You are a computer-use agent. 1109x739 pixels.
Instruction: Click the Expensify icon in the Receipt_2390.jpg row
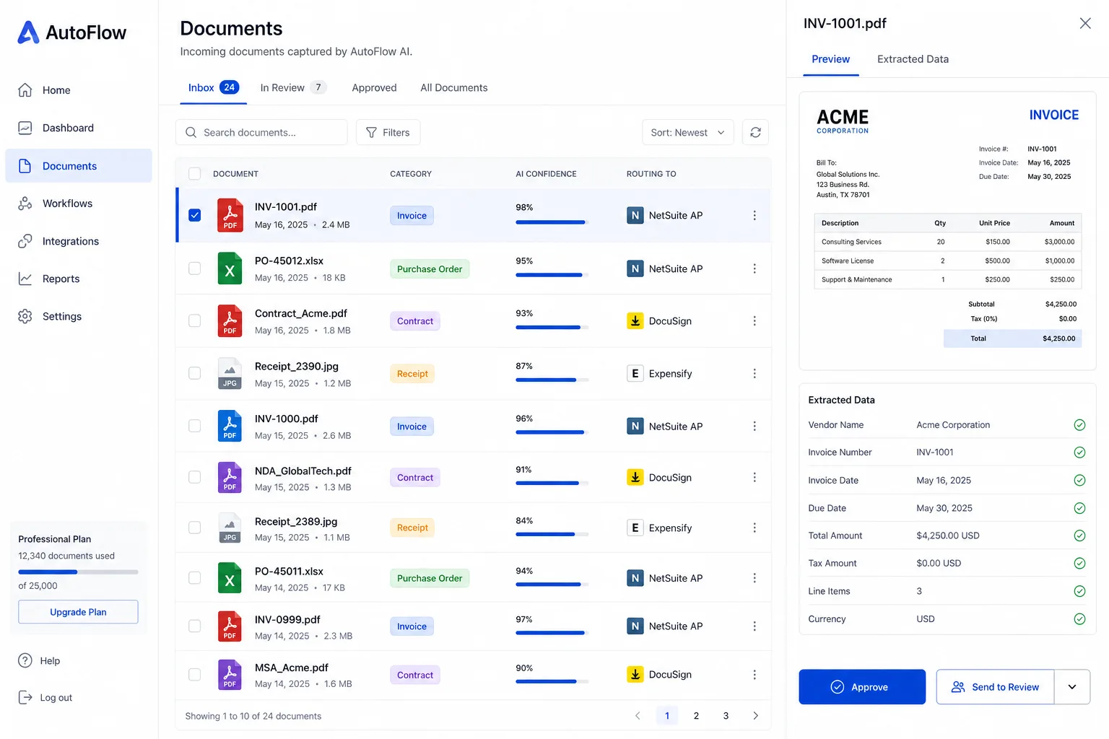point(635,373)
